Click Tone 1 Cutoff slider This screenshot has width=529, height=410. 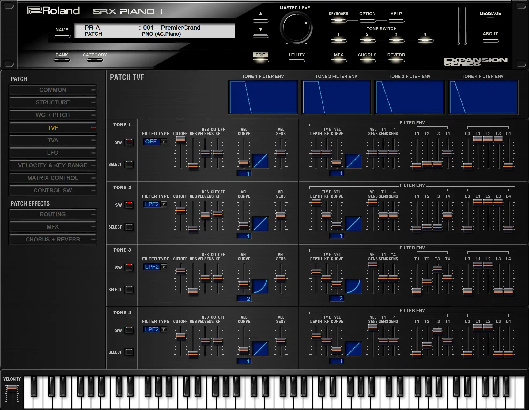tap(181, 140)
